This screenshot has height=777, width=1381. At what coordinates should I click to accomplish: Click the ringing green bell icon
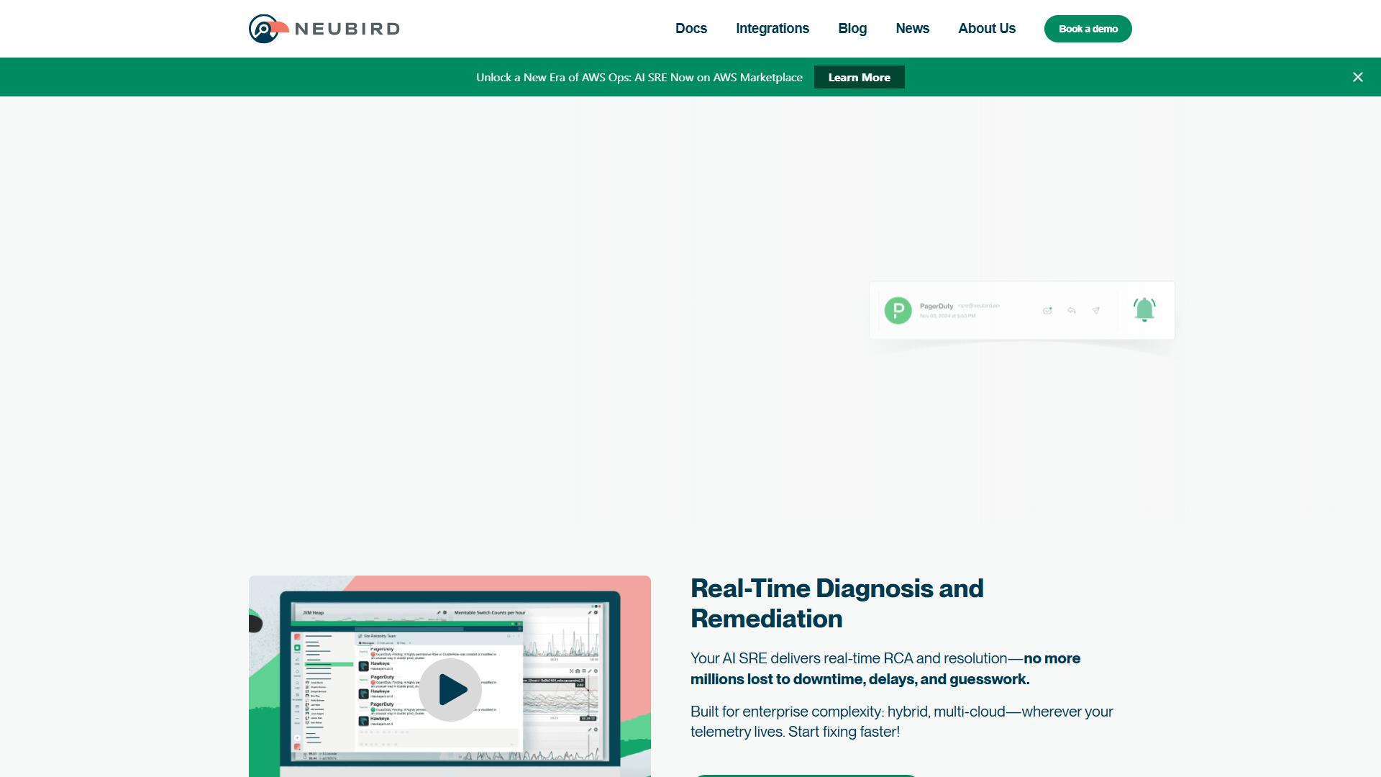pos(1144,309)
